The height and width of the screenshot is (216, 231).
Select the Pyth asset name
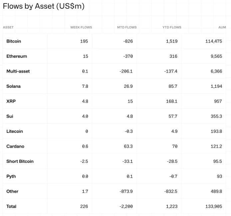click(11, 176)
